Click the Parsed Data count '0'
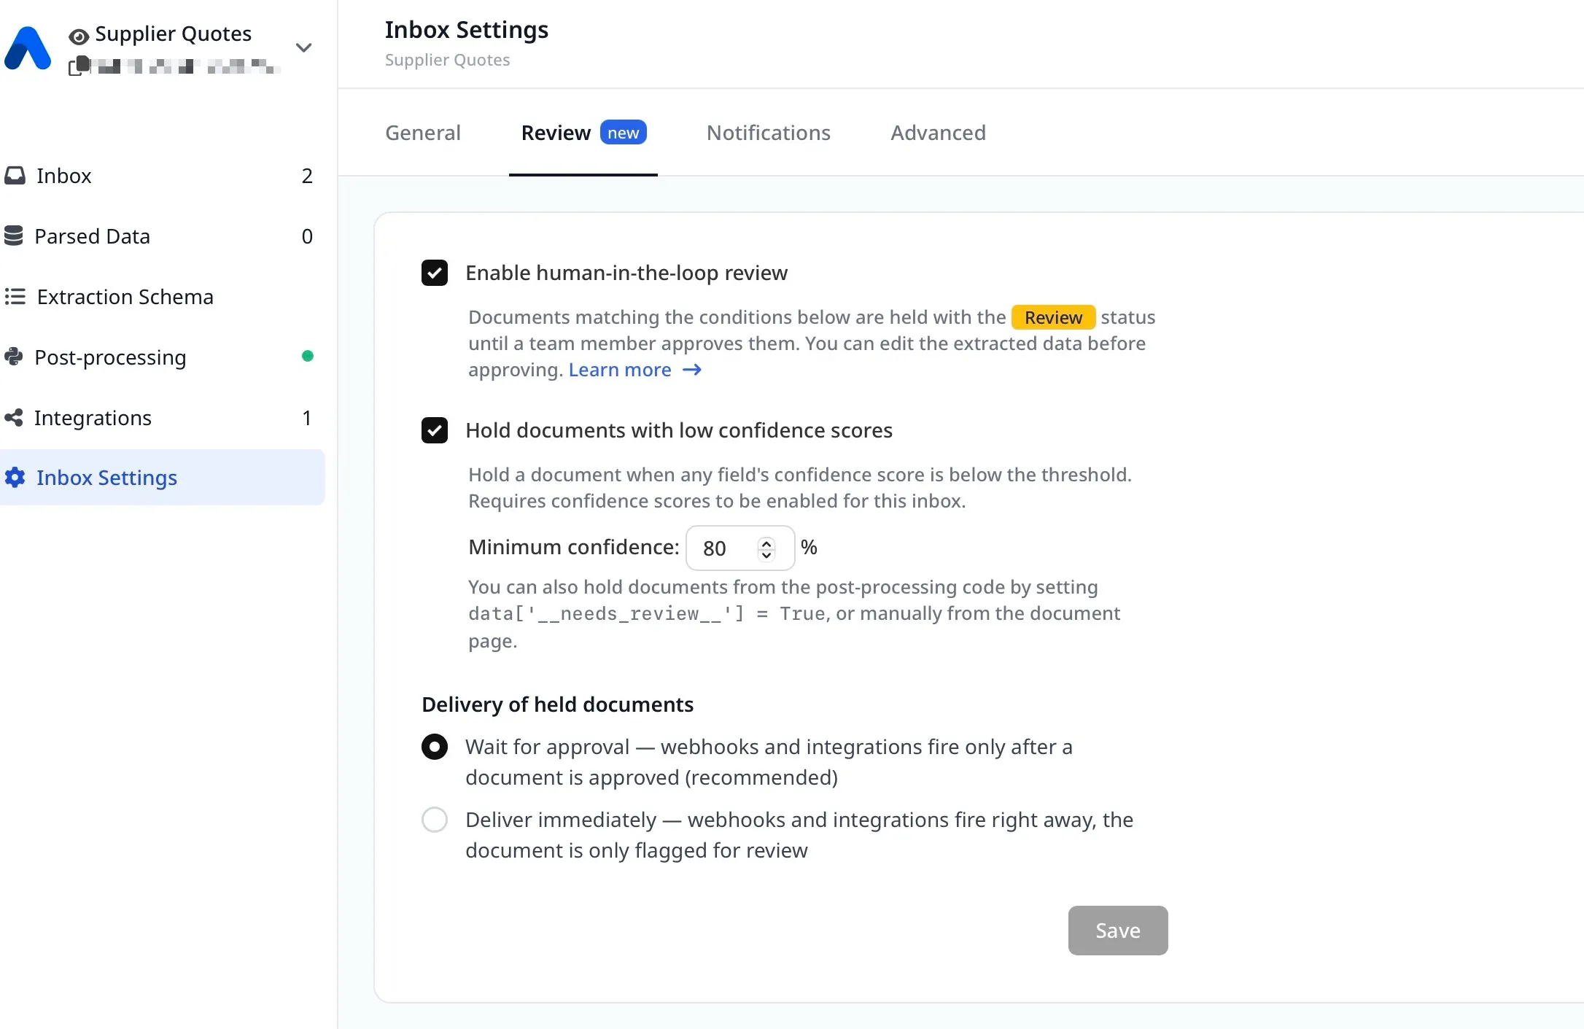1584x1029 pixels. (307, 236)
